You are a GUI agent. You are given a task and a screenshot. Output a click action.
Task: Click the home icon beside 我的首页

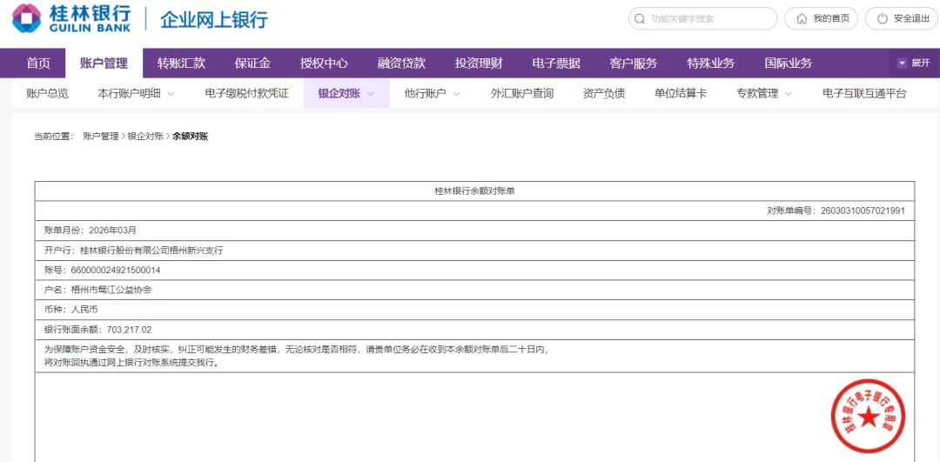[802, 18]
